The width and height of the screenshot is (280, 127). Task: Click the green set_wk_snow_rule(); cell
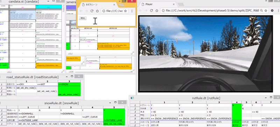click(x=69, y=94)
